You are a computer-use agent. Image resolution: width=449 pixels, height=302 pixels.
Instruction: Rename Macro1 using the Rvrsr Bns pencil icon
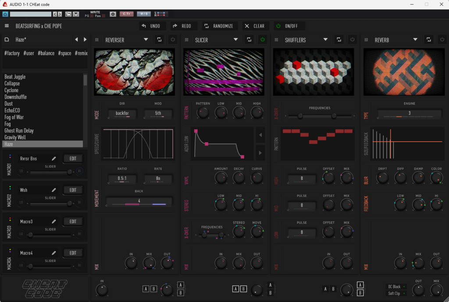click(53, 158)
